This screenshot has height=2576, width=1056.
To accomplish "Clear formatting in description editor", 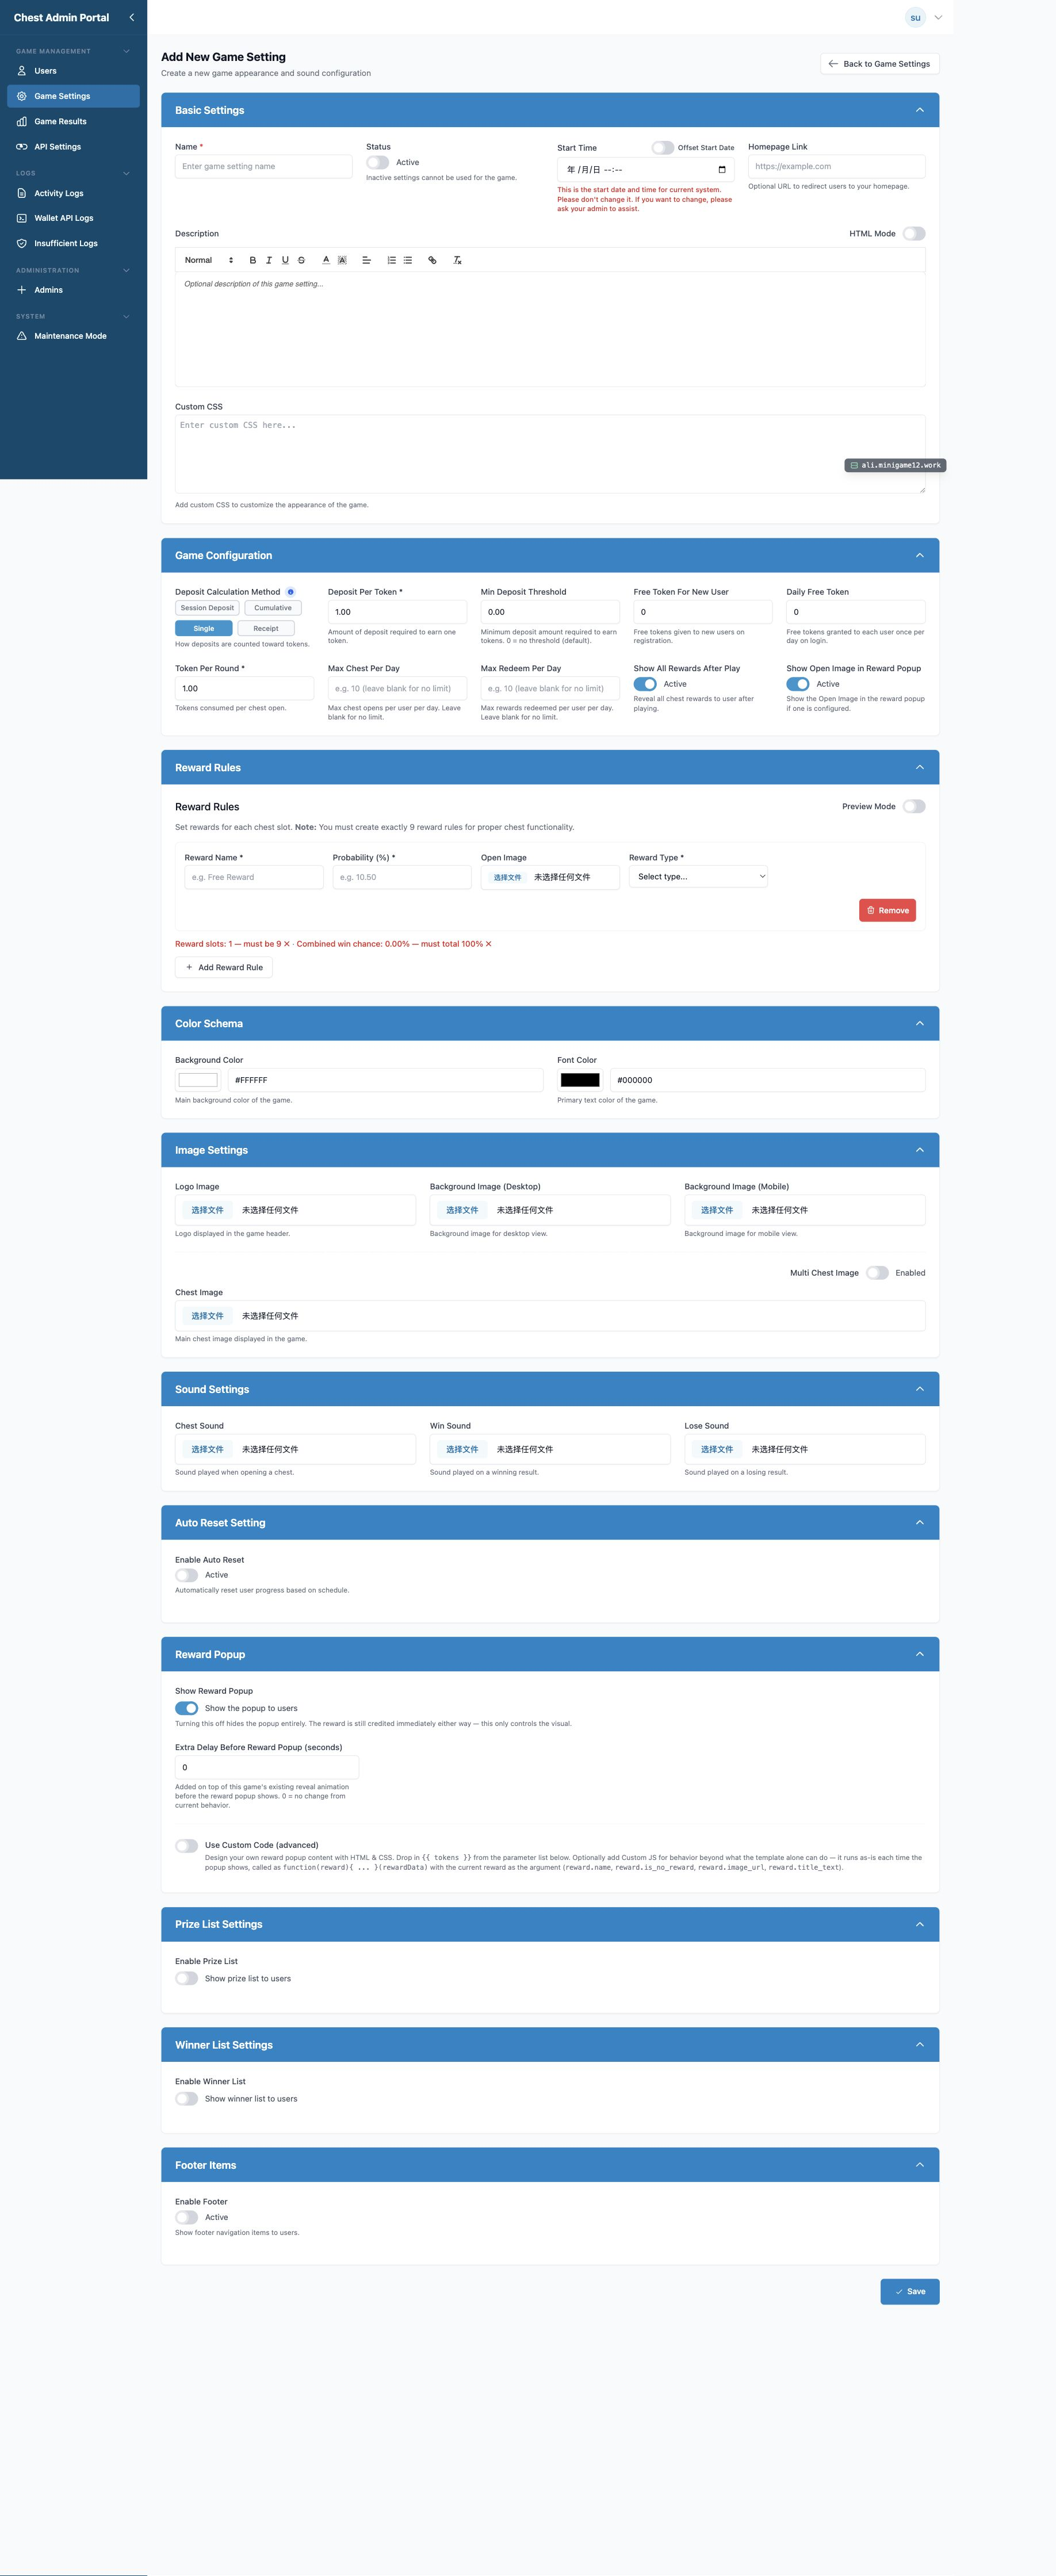I will tap(457, 260).
